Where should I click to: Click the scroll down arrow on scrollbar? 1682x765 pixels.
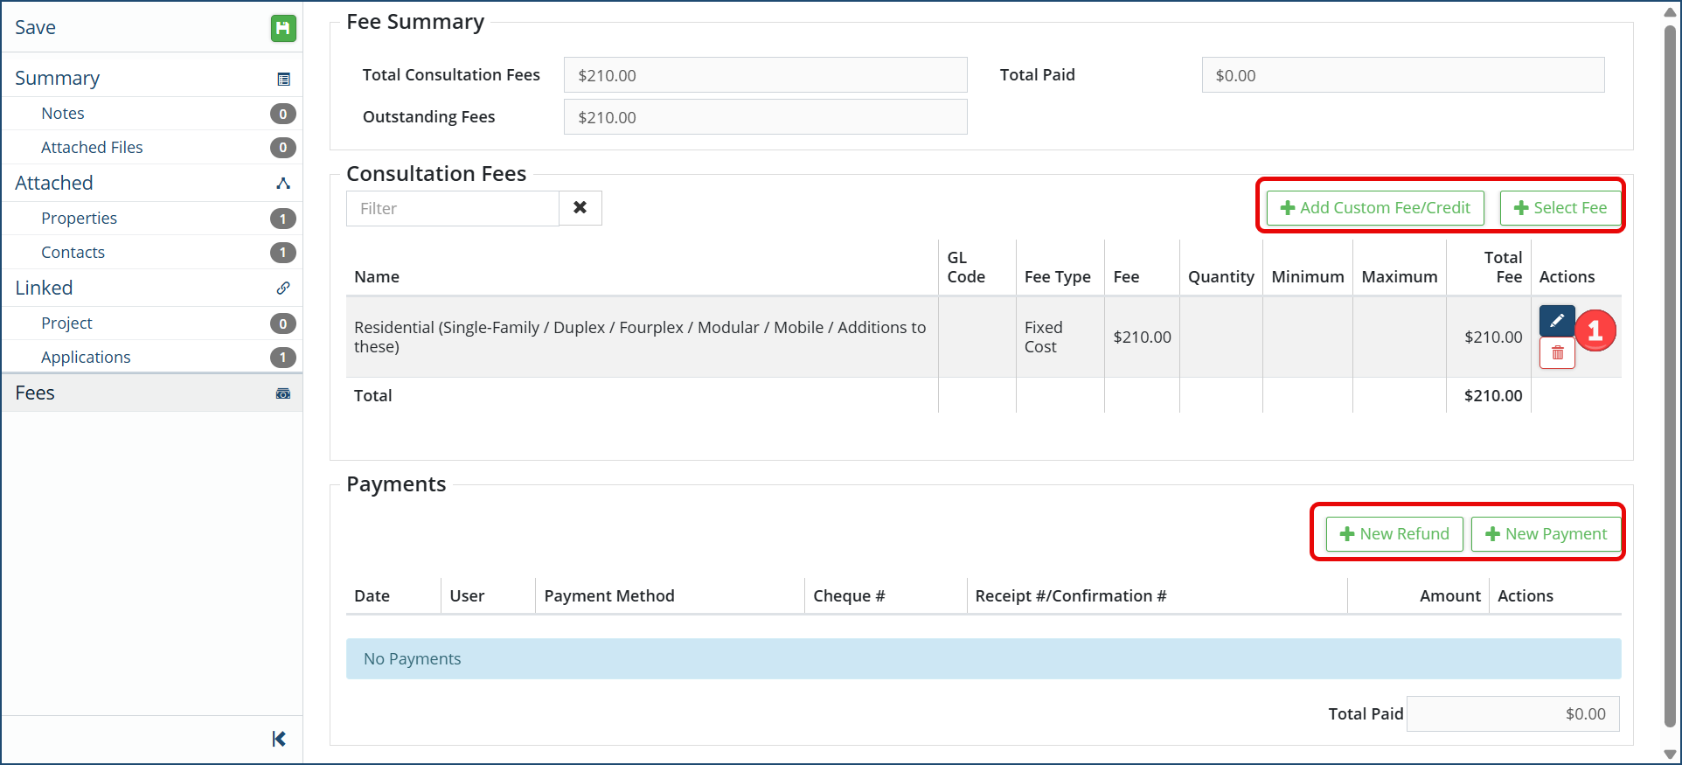pyautogui.click(x=1670, y=754)
